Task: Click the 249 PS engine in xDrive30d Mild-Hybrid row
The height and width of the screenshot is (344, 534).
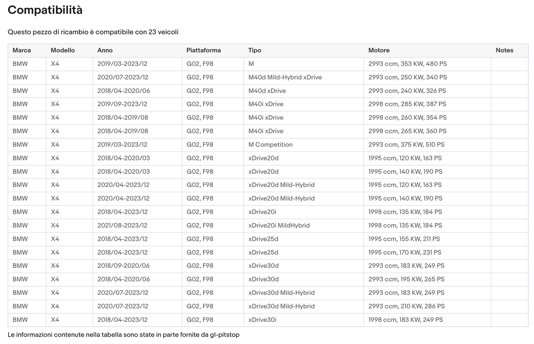Action: pos(407,293)
